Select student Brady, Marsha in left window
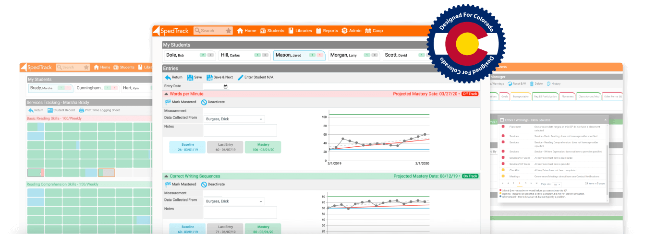This screenshot has height=234, width=656. pyautogui.click(x=50, y=88)
